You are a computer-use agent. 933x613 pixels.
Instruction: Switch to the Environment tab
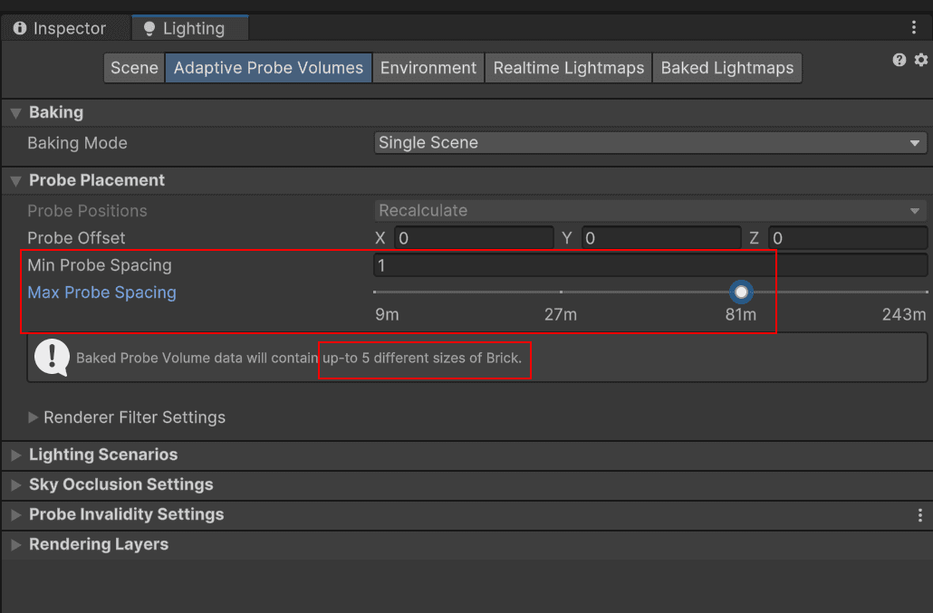pyautogui.click(x=428, y=67)
